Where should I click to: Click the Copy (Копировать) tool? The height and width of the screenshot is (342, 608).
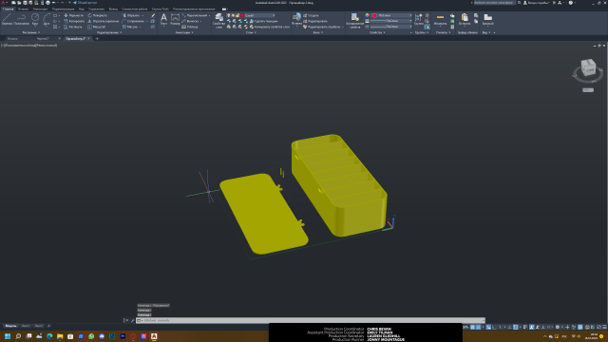coord(74,21)
